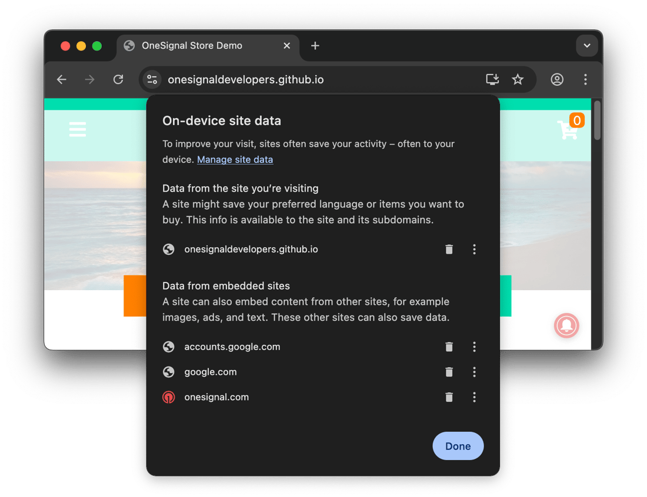The image size is (647, 497).
Task: Delete data for google.com row
Action: point(449,372)
